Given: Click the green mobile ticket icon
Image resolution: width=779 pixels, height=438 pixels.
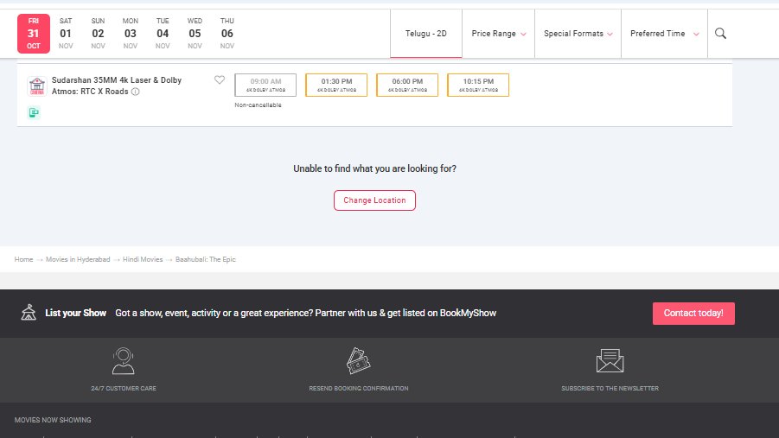Looking at the screenshot, I should click(x=34, y=112).
